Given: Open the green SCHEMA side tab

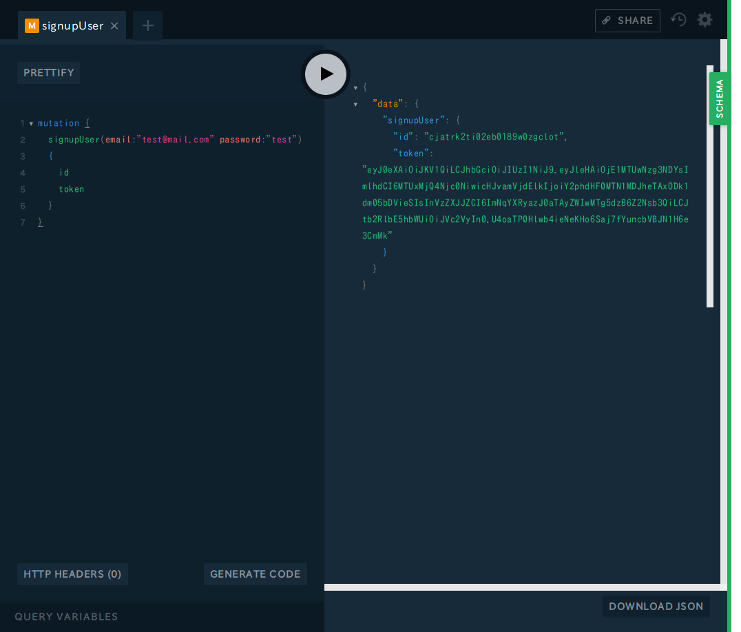Looking at the screenshot, I should click(x=719, y=99).
